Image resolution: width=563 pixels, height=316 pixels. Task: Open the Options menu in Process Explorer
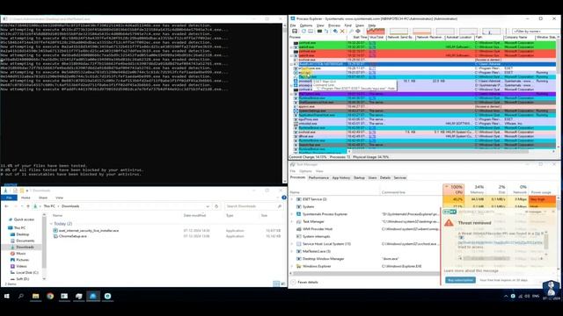point(306,25)
